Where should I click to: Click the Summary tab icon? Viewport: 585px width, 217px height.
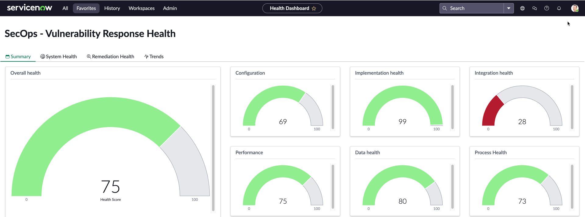pos(8,57)
